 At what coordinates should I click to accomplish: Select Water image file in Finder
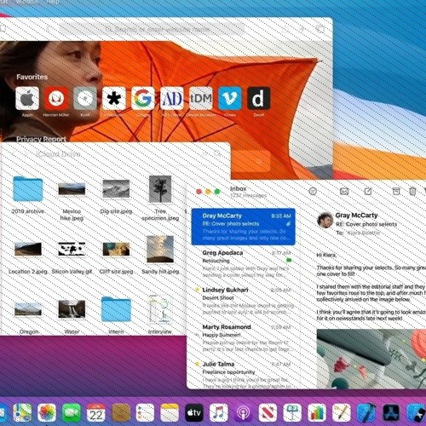coord(72,309)
